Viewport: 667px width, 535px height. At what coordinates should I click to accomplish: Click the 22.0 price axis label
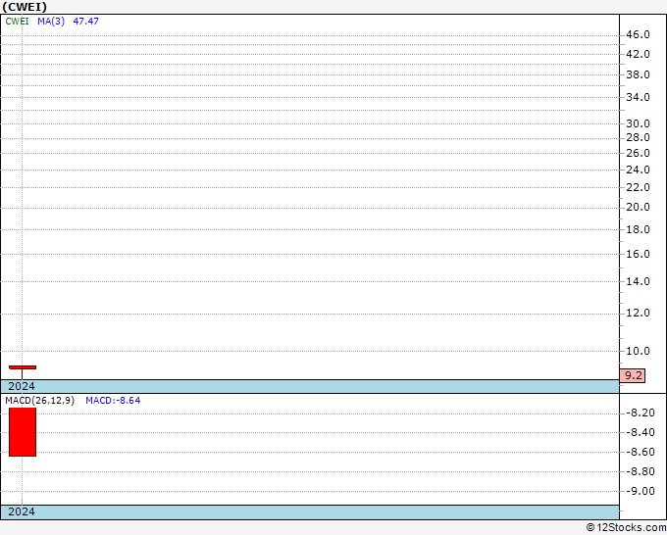pos(639,187)
